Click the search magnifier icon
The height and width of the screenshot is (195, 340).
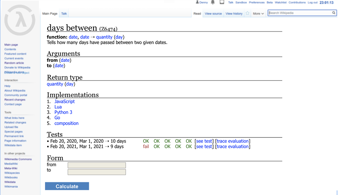[x=334, y=13]
